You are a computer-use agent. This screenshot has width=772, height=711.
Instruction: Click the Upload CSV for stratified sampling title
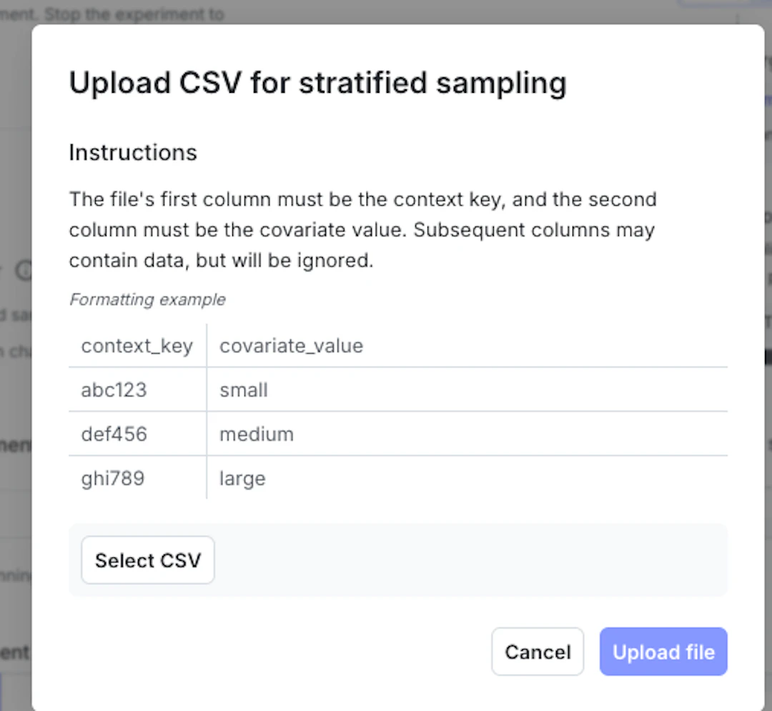(x=318, y=83)
